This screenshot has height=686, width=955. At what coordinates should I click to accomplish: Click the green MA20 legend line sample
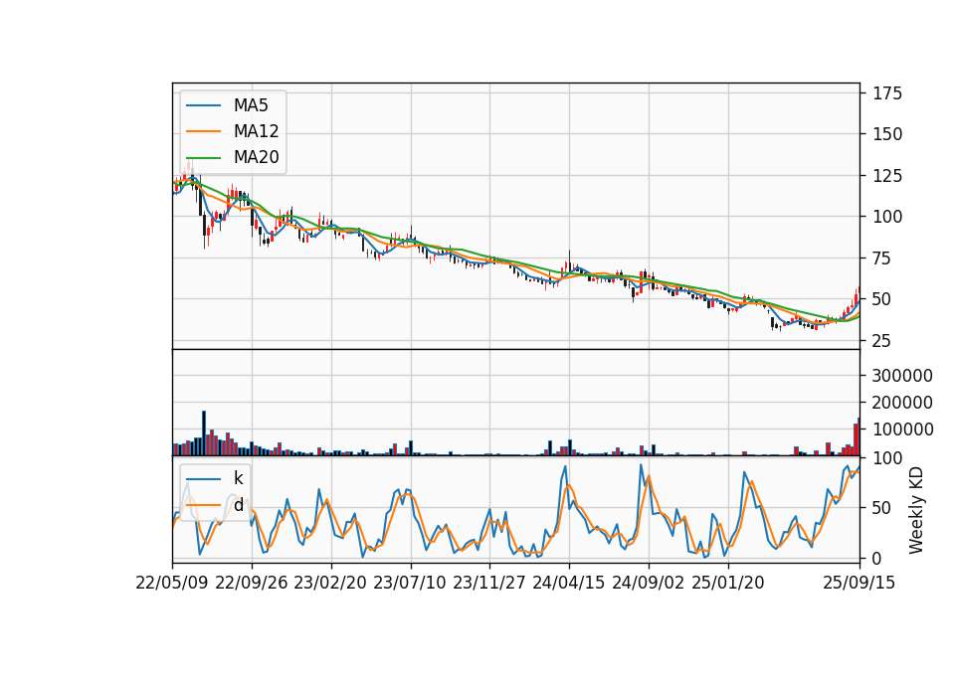203,157
